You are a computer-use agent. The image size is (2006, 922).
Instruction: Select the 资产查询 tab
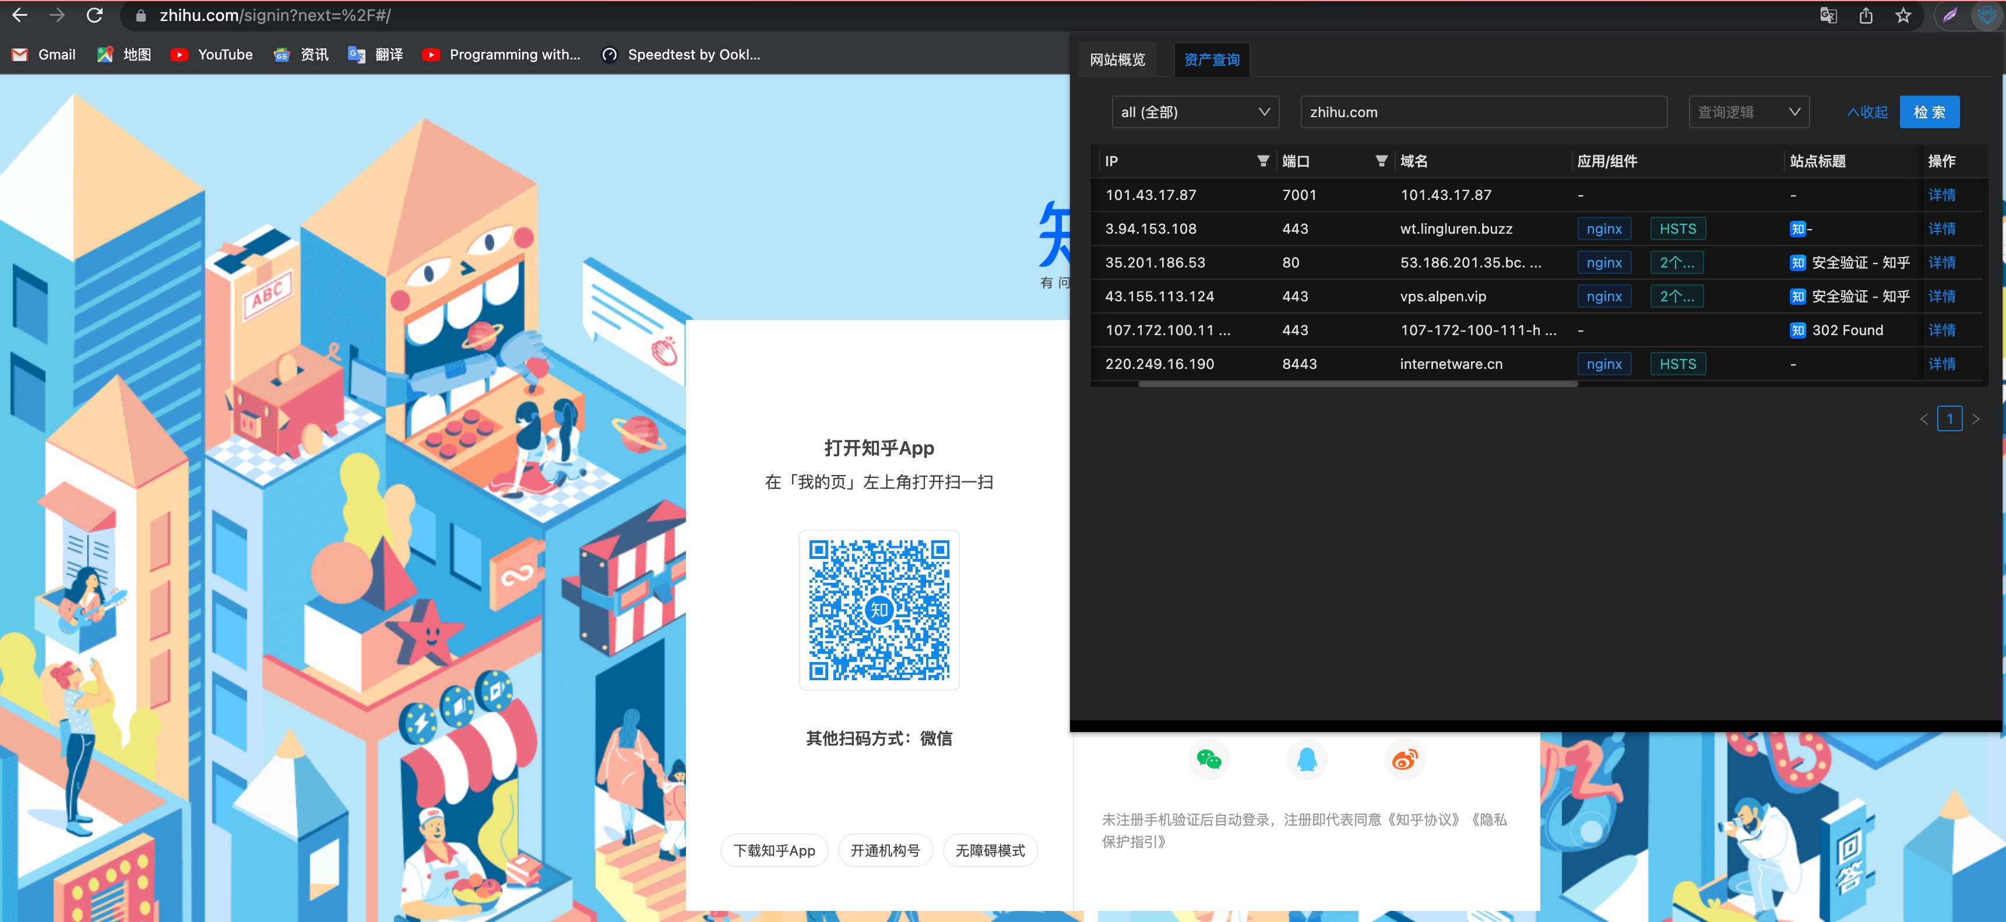1211,60
